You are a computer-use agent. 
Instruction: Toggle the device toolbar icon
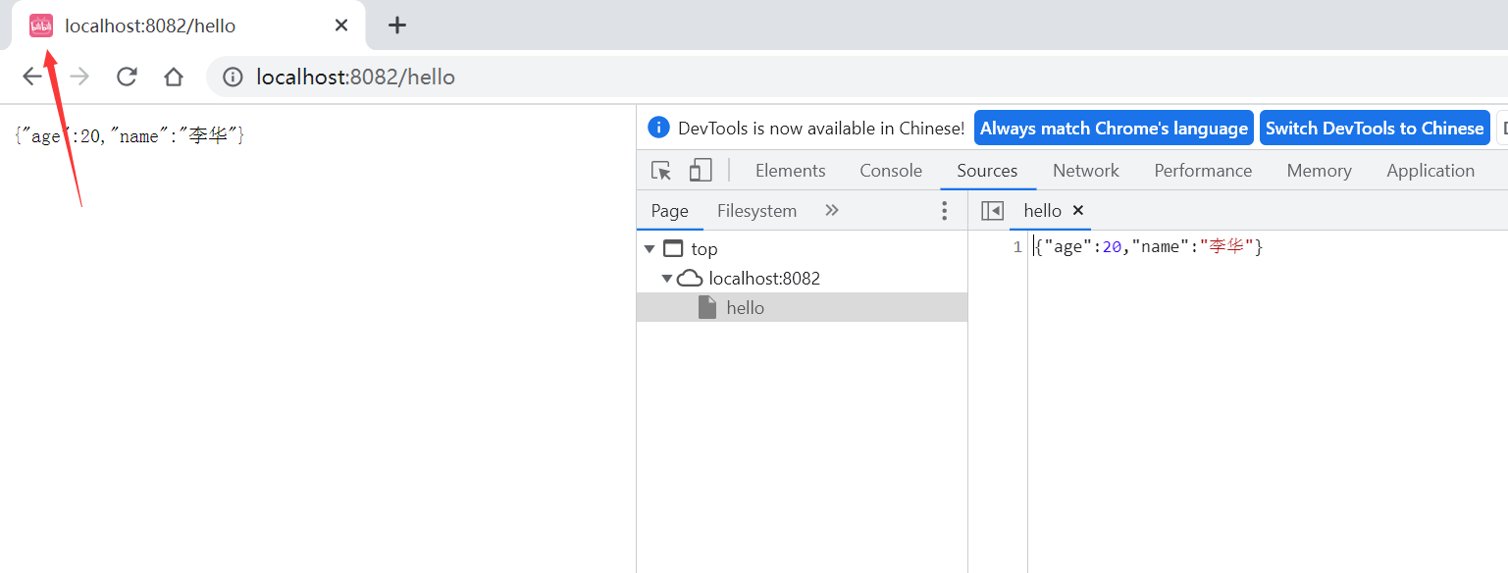click(700, 171)
